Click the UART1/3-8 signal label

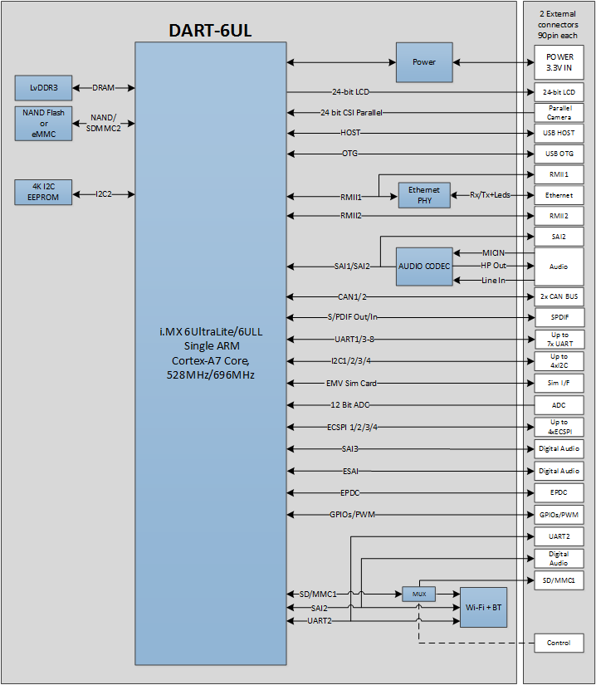pyautogui.click(x=354, y=339)
